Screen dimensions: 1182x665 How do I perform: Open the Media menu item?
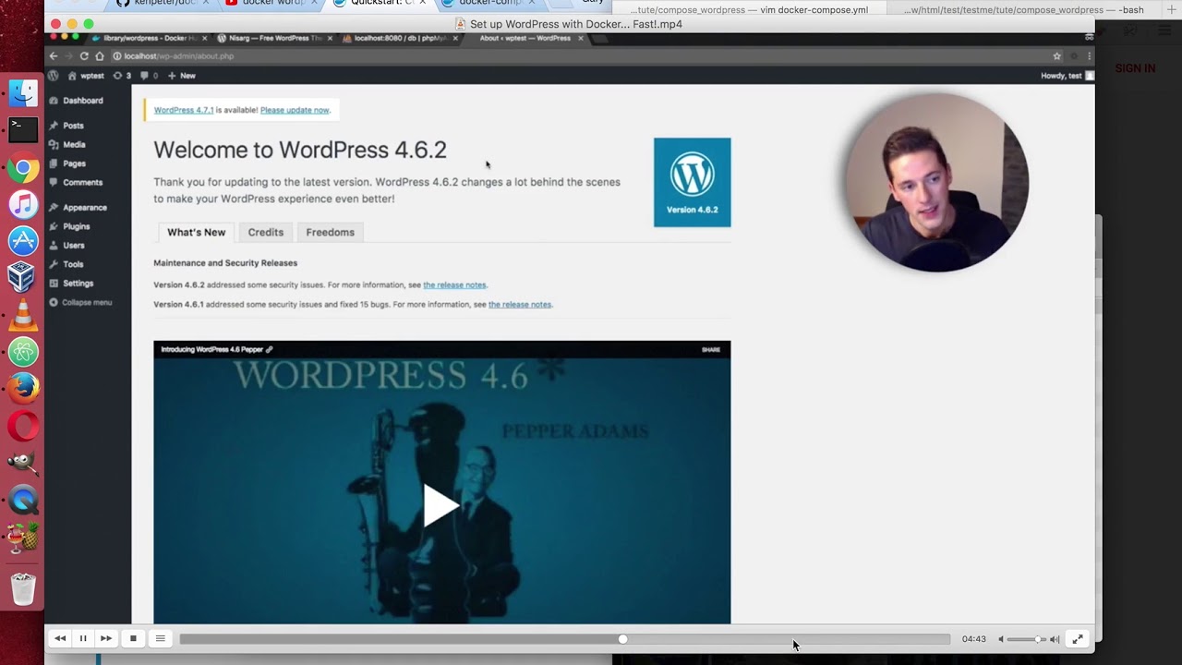click(x=67, y=144)
